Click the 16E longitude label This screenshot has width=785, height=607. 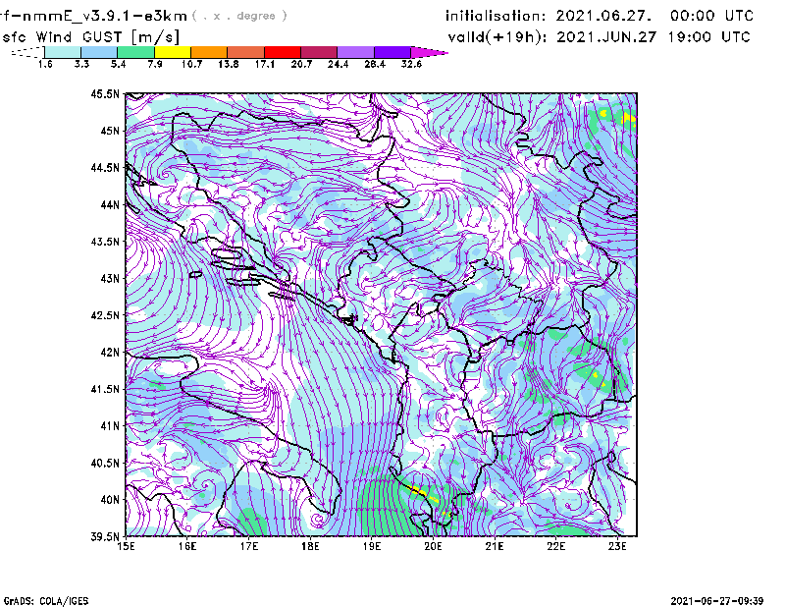[x=187, y=546]
